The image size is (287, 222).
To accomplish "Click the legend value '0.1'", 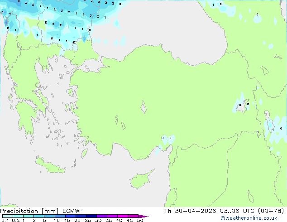I will coord(5,220).
